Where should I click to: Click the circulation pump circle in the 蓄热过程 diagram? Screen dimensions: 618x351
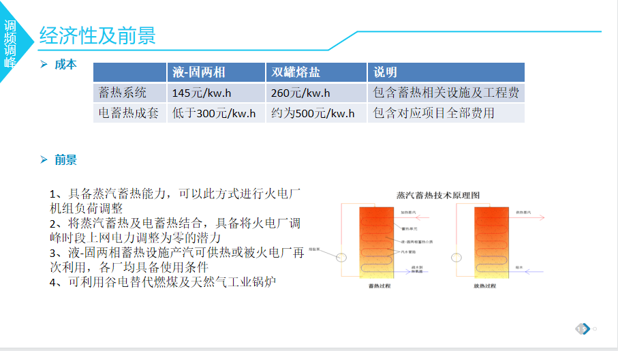click(x=341, y=257)
